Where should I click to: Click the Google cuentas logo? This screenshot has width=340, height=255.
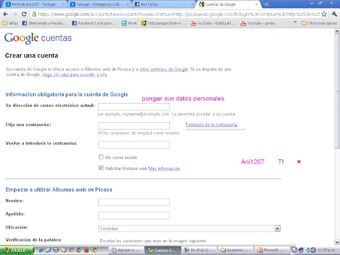38,38
